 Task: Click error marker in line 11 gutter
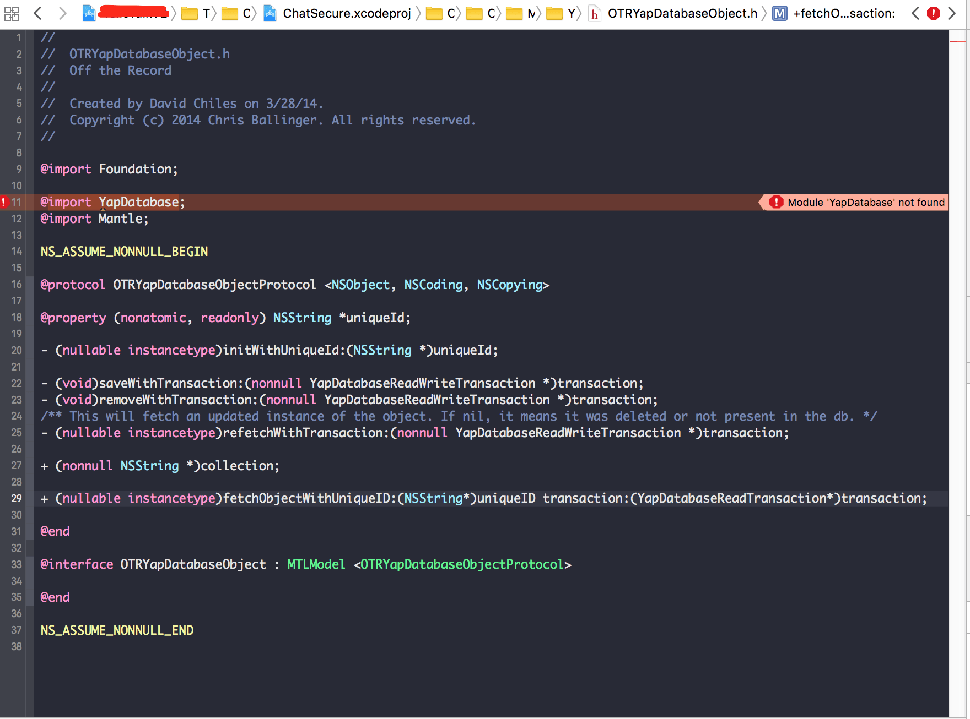(4, 202)
